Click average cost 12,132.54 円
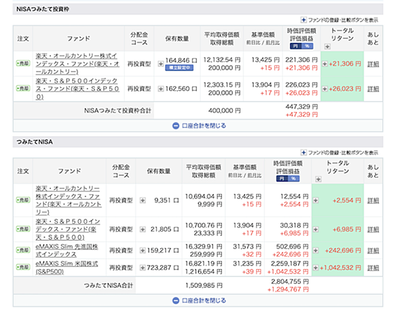 click(x=222, y=60)
